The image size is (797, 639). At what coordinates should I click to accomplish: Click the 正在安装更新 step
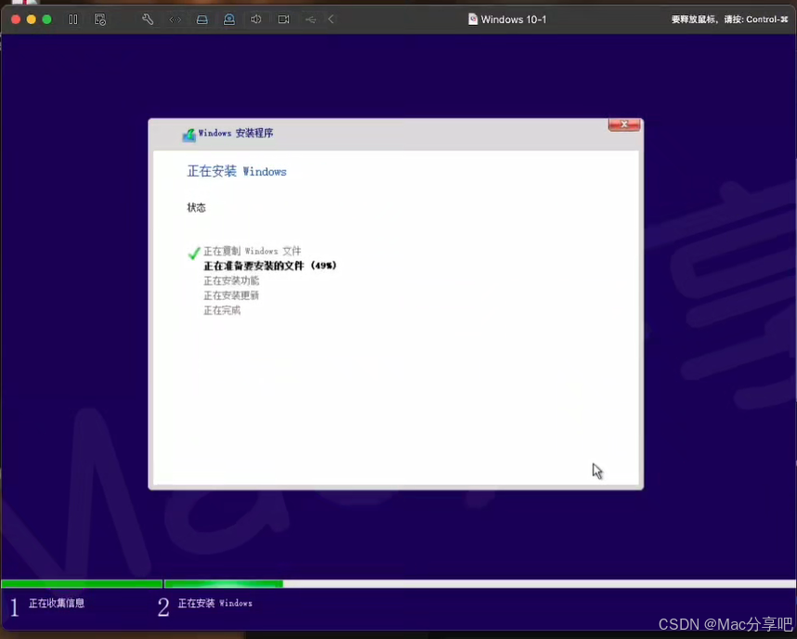(x=231, y=295)
